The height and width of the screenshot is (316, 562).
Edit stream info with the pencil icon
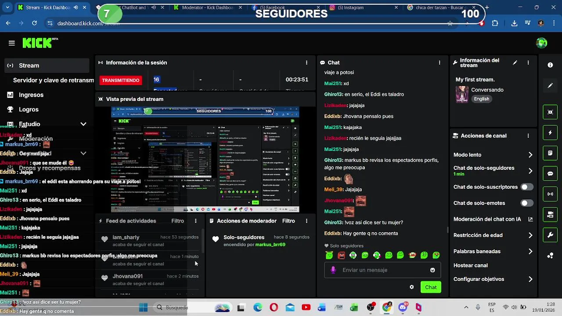tap(515, 63)
